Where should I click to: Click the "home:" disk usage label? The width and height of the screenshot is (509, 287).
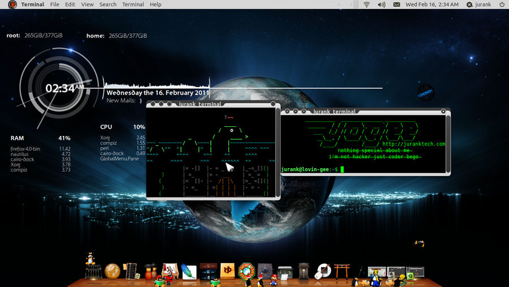[x=96, y=36]
